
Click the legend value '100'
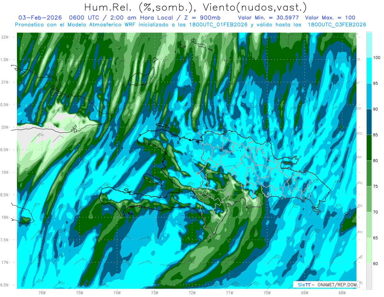pyautogui.click(x=377, y=58)
